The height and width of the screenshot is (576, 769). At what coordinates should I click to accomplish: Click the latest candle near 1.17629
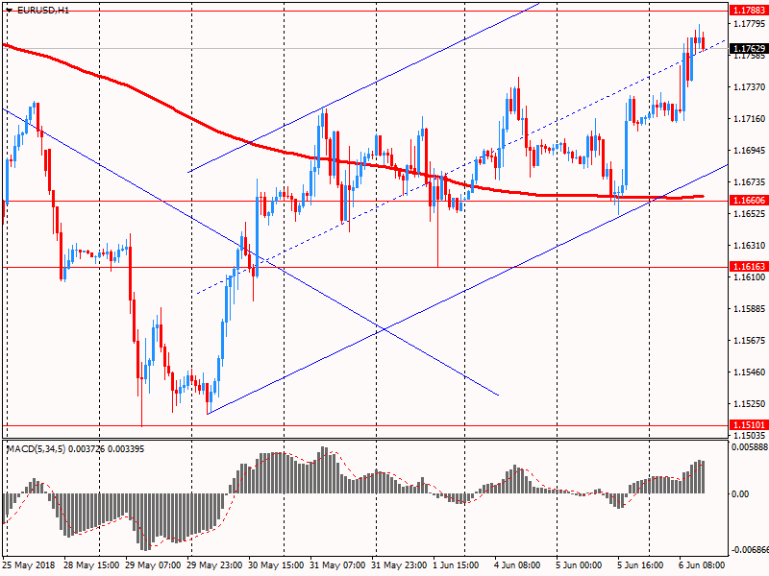[704, 41]
